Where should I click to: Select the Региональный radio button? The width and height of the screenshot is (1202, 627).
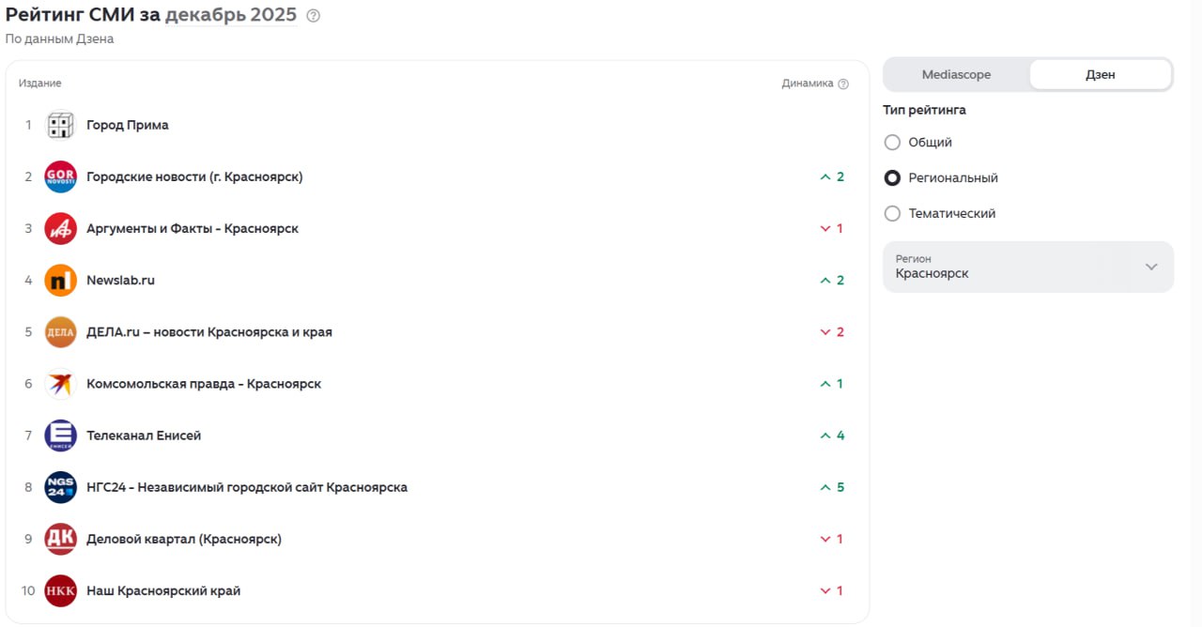[x=892, y=178]
